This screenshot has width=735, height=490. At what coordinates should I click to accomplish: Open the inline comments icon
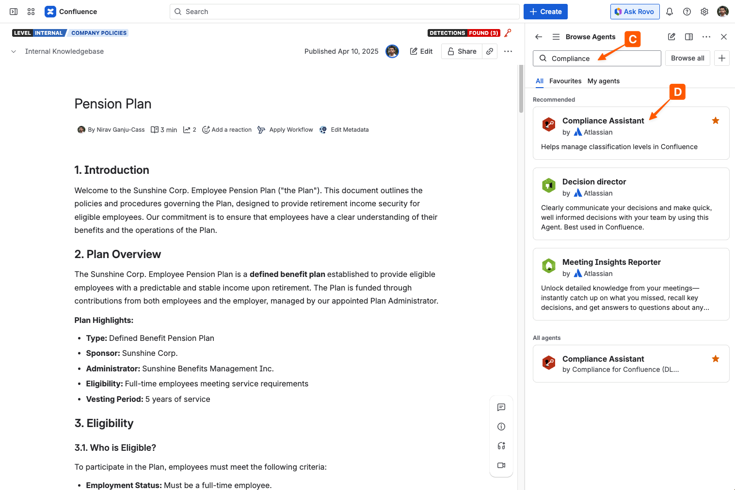click(501, 407)
